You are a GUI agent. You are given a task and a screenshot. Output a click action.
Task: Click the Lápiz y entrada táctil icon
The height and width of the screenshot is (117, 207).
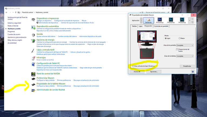(33, 50)
